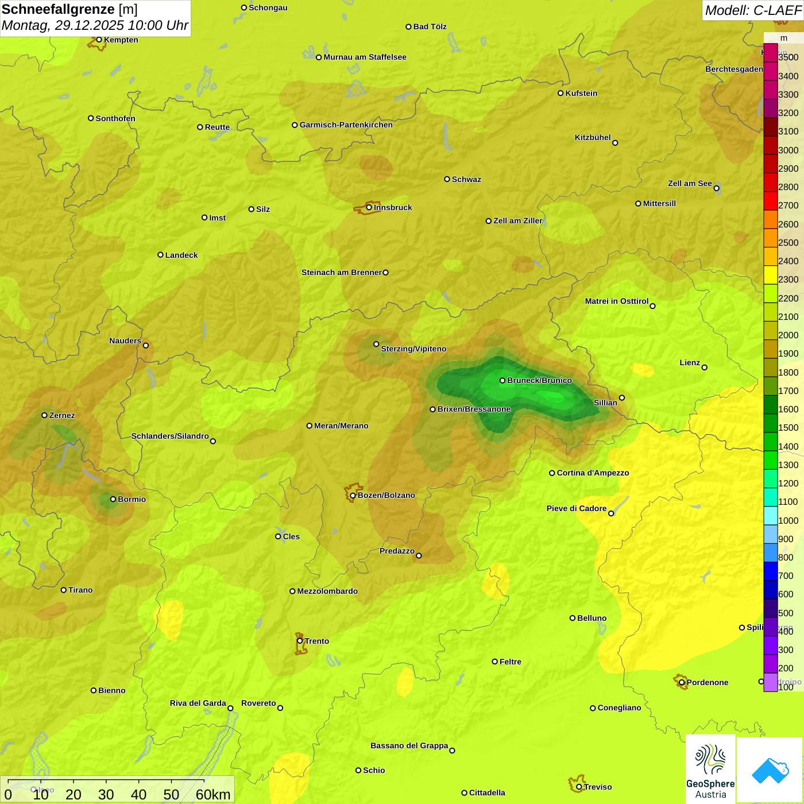Pick the 3000 m dark red legend swatch
The image size is (804, 804).
click(771, 145)
